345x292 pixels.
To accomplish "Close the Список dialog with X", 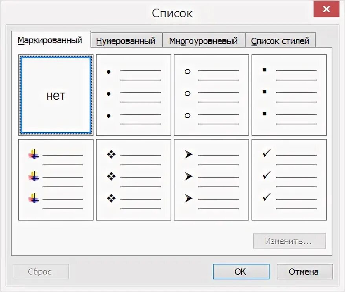I will 326,9.
